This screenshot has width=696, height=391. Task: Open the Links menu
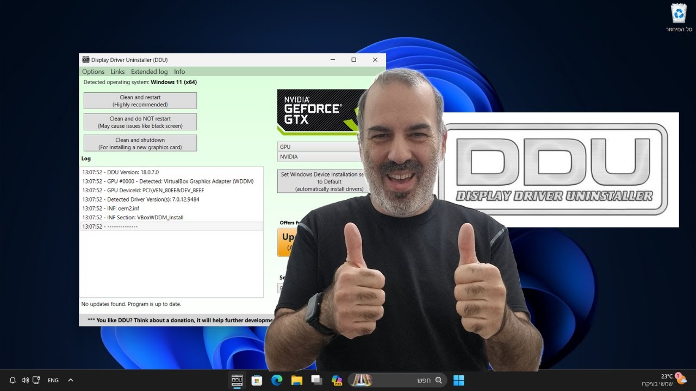click(x=117, y=72)
